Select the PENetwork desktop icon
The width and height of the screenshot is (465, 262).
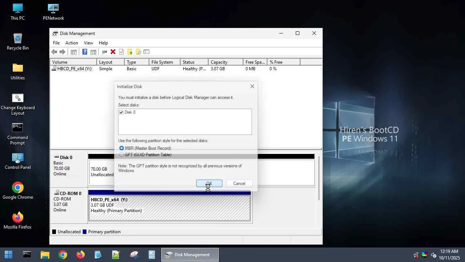[x=53, y=12]
